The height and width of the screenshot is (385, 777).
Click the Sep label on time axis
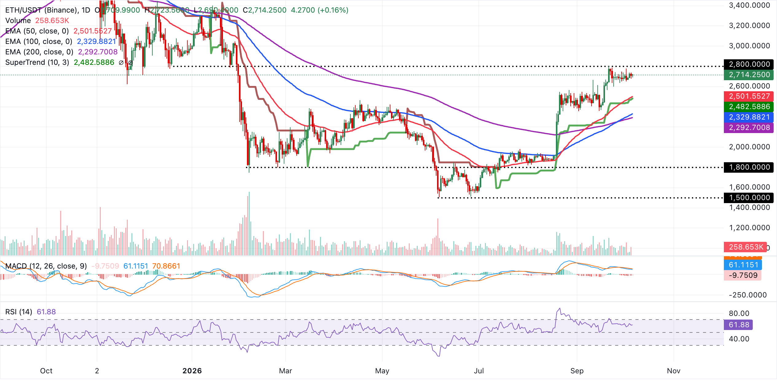click(x=577, y=371)
